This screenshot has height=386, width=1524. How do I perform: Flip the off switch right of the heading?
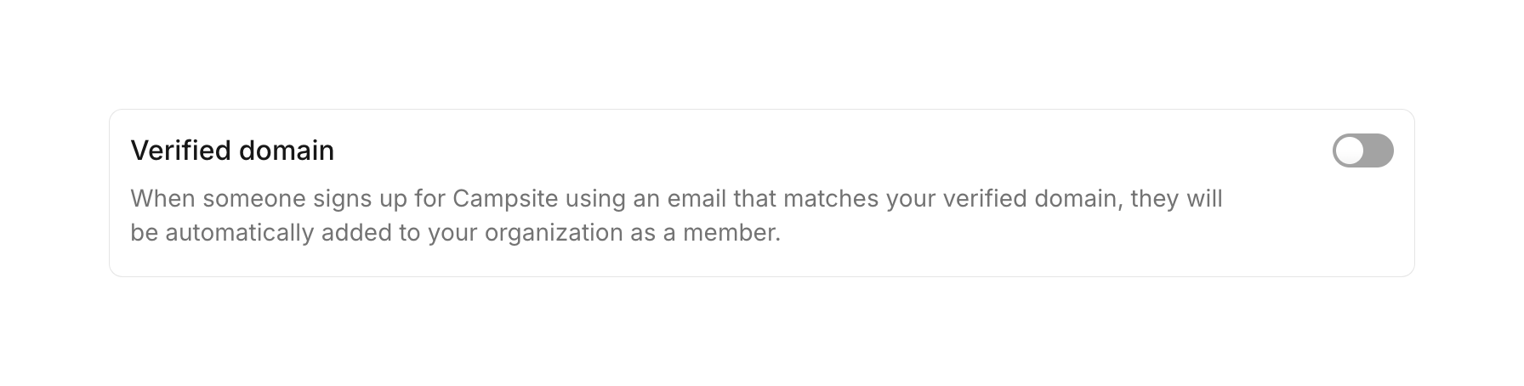[1362, 150]
